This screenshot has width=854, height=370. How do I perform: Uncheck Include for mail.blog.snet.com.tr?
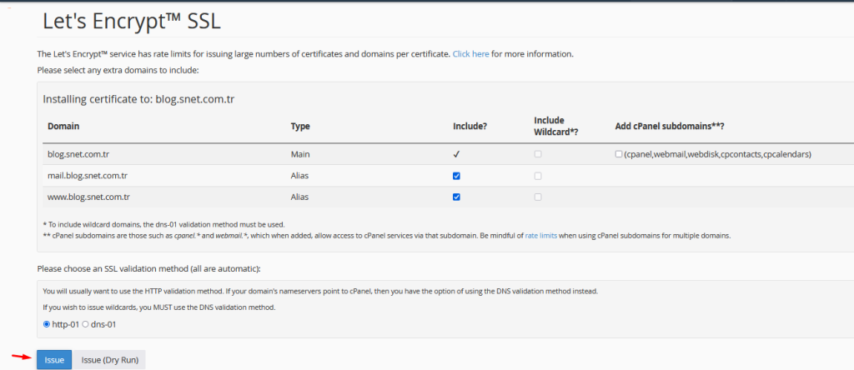point(455,176)
